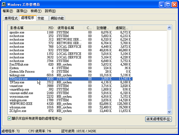Click the 結束處理程序(E) button
Screen dimensions: 179x135
[158, 119]
